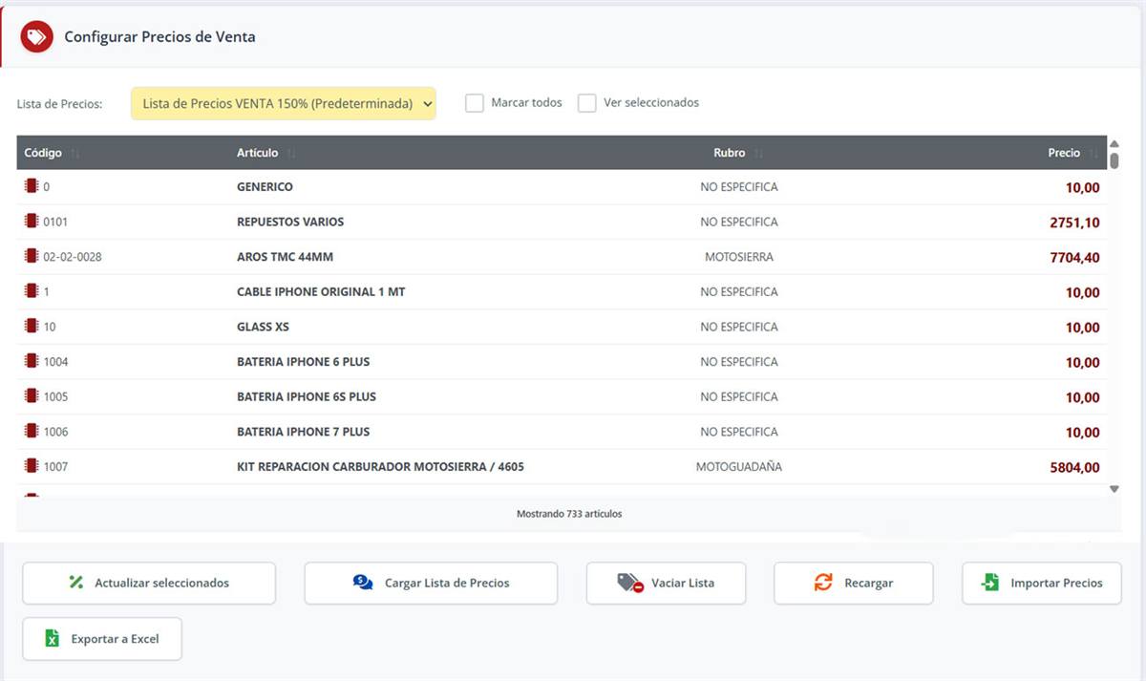Click the table's vertical scrollbar thumb
The height and width of the screenshot is (681, 1146).
tap(1114, 160)
